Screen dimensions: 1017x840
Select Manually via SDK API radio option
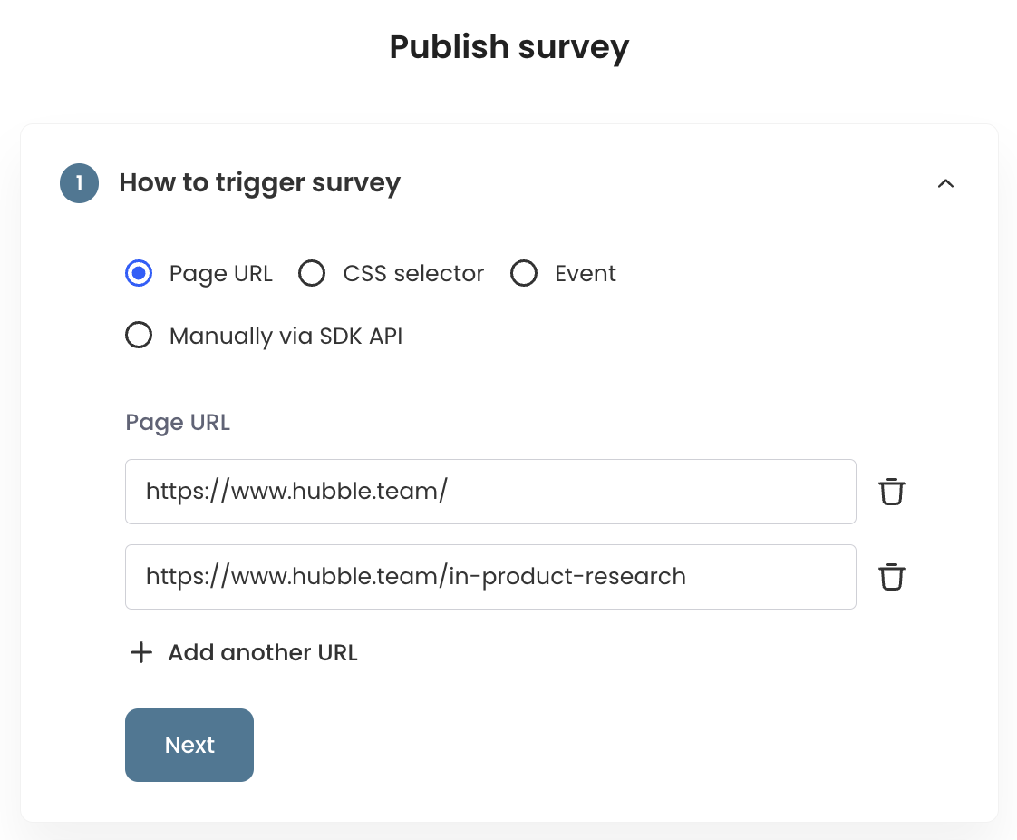(x=139, y=337)
